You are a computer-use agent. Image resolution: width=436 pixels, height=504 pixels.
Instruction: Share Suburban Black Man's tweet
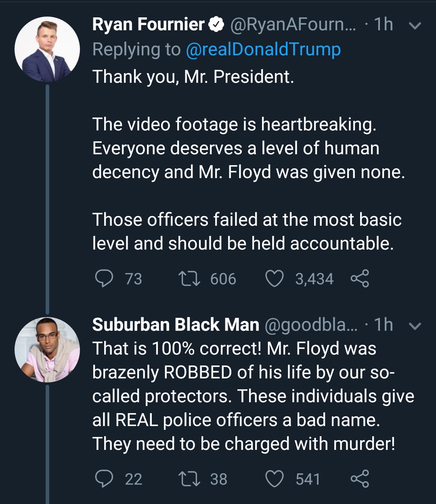[359, 479]
